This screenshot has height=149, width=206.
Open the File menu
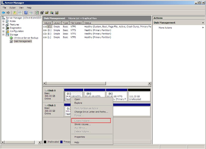[4, 8]
